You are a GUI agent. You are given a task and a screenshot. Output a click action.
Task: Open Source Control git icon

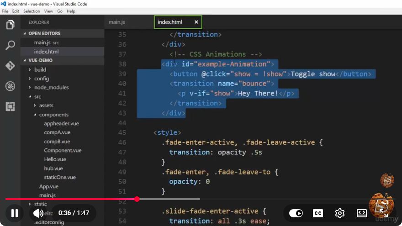point(10,66)
